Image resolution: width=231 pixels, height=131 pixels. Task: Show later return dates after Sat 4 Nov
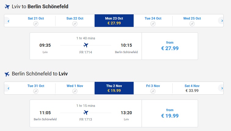coord(222,89)
